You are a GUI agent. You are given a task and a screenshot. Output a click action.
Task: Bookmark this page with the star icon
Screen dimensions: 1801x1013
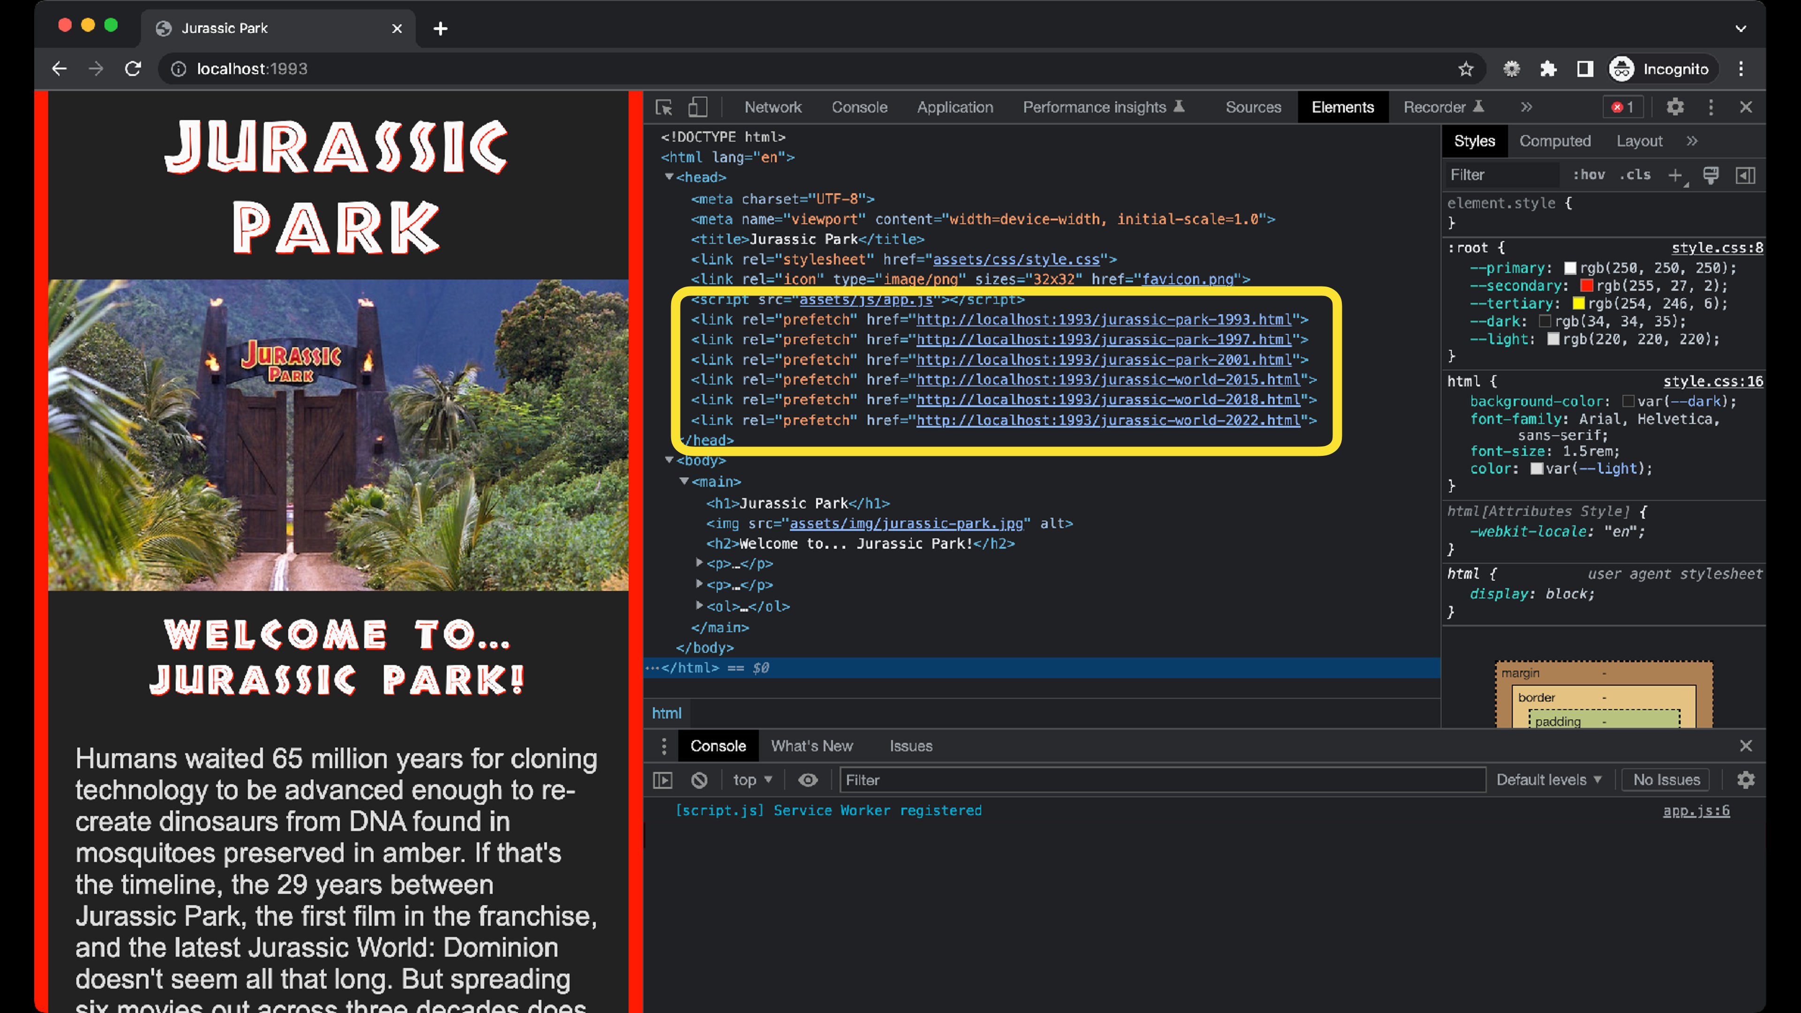click(x=1465, y=68)
